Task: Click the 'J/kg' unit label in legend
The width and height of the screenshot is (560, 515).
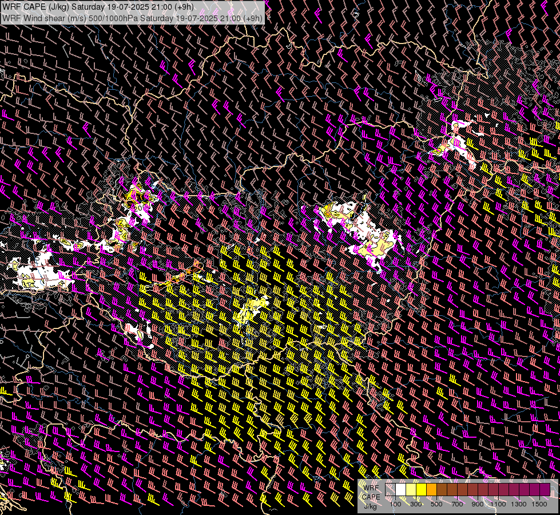Action: [x=370, y=506]
